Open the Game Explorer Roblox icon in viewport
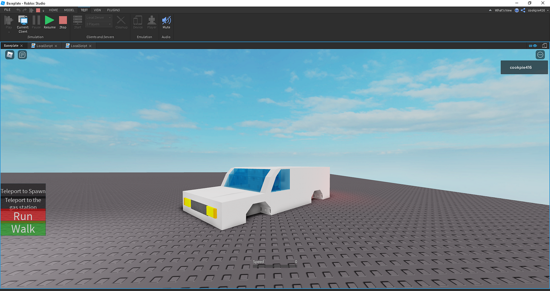This screenshot has width=550, height=291. pyautogui.click(x=9, y=55)
